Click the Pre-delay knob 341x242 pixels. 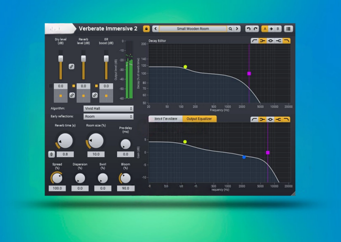pos(126,144)
